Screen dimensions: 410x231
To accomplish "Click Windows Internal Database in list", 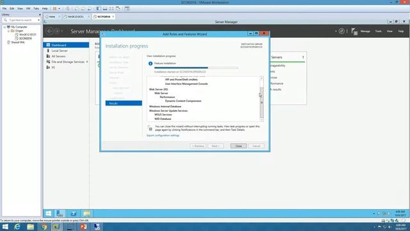I will 165,107.
